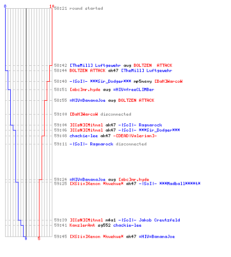Click the Ragnarock disconnected entry at 59:11

click(108, 144)
